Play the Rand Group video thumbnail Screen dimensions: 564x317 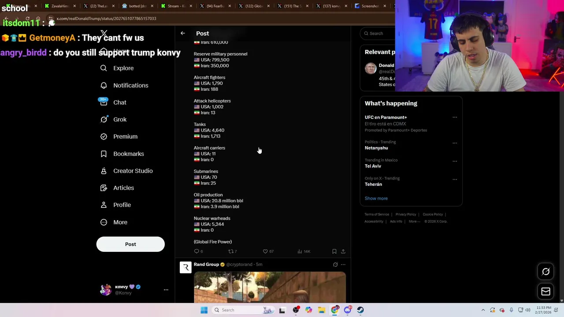click(270, 288)
